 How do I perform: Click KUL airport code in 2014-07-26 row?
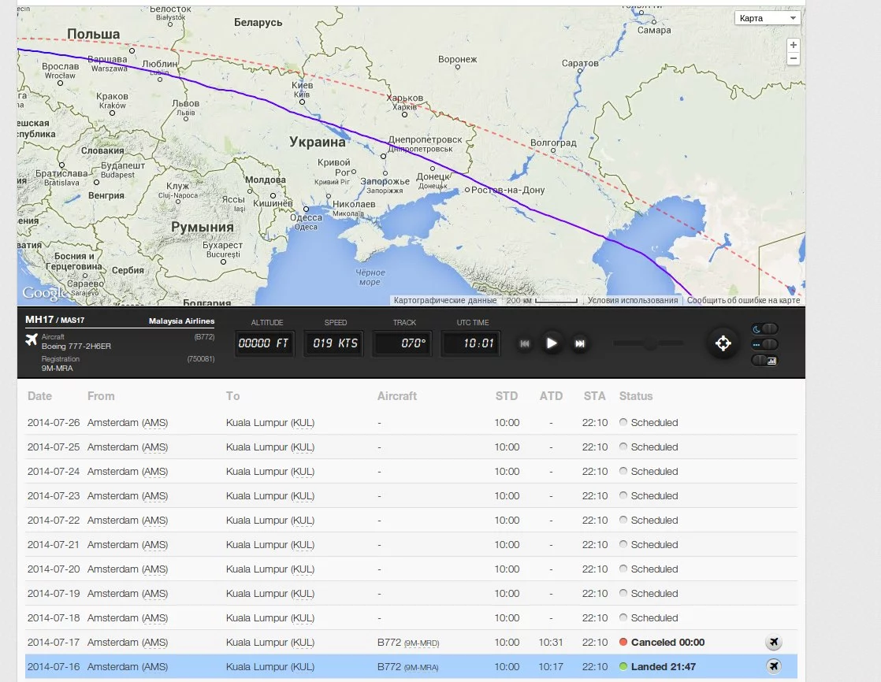click(x=303, y=423)
